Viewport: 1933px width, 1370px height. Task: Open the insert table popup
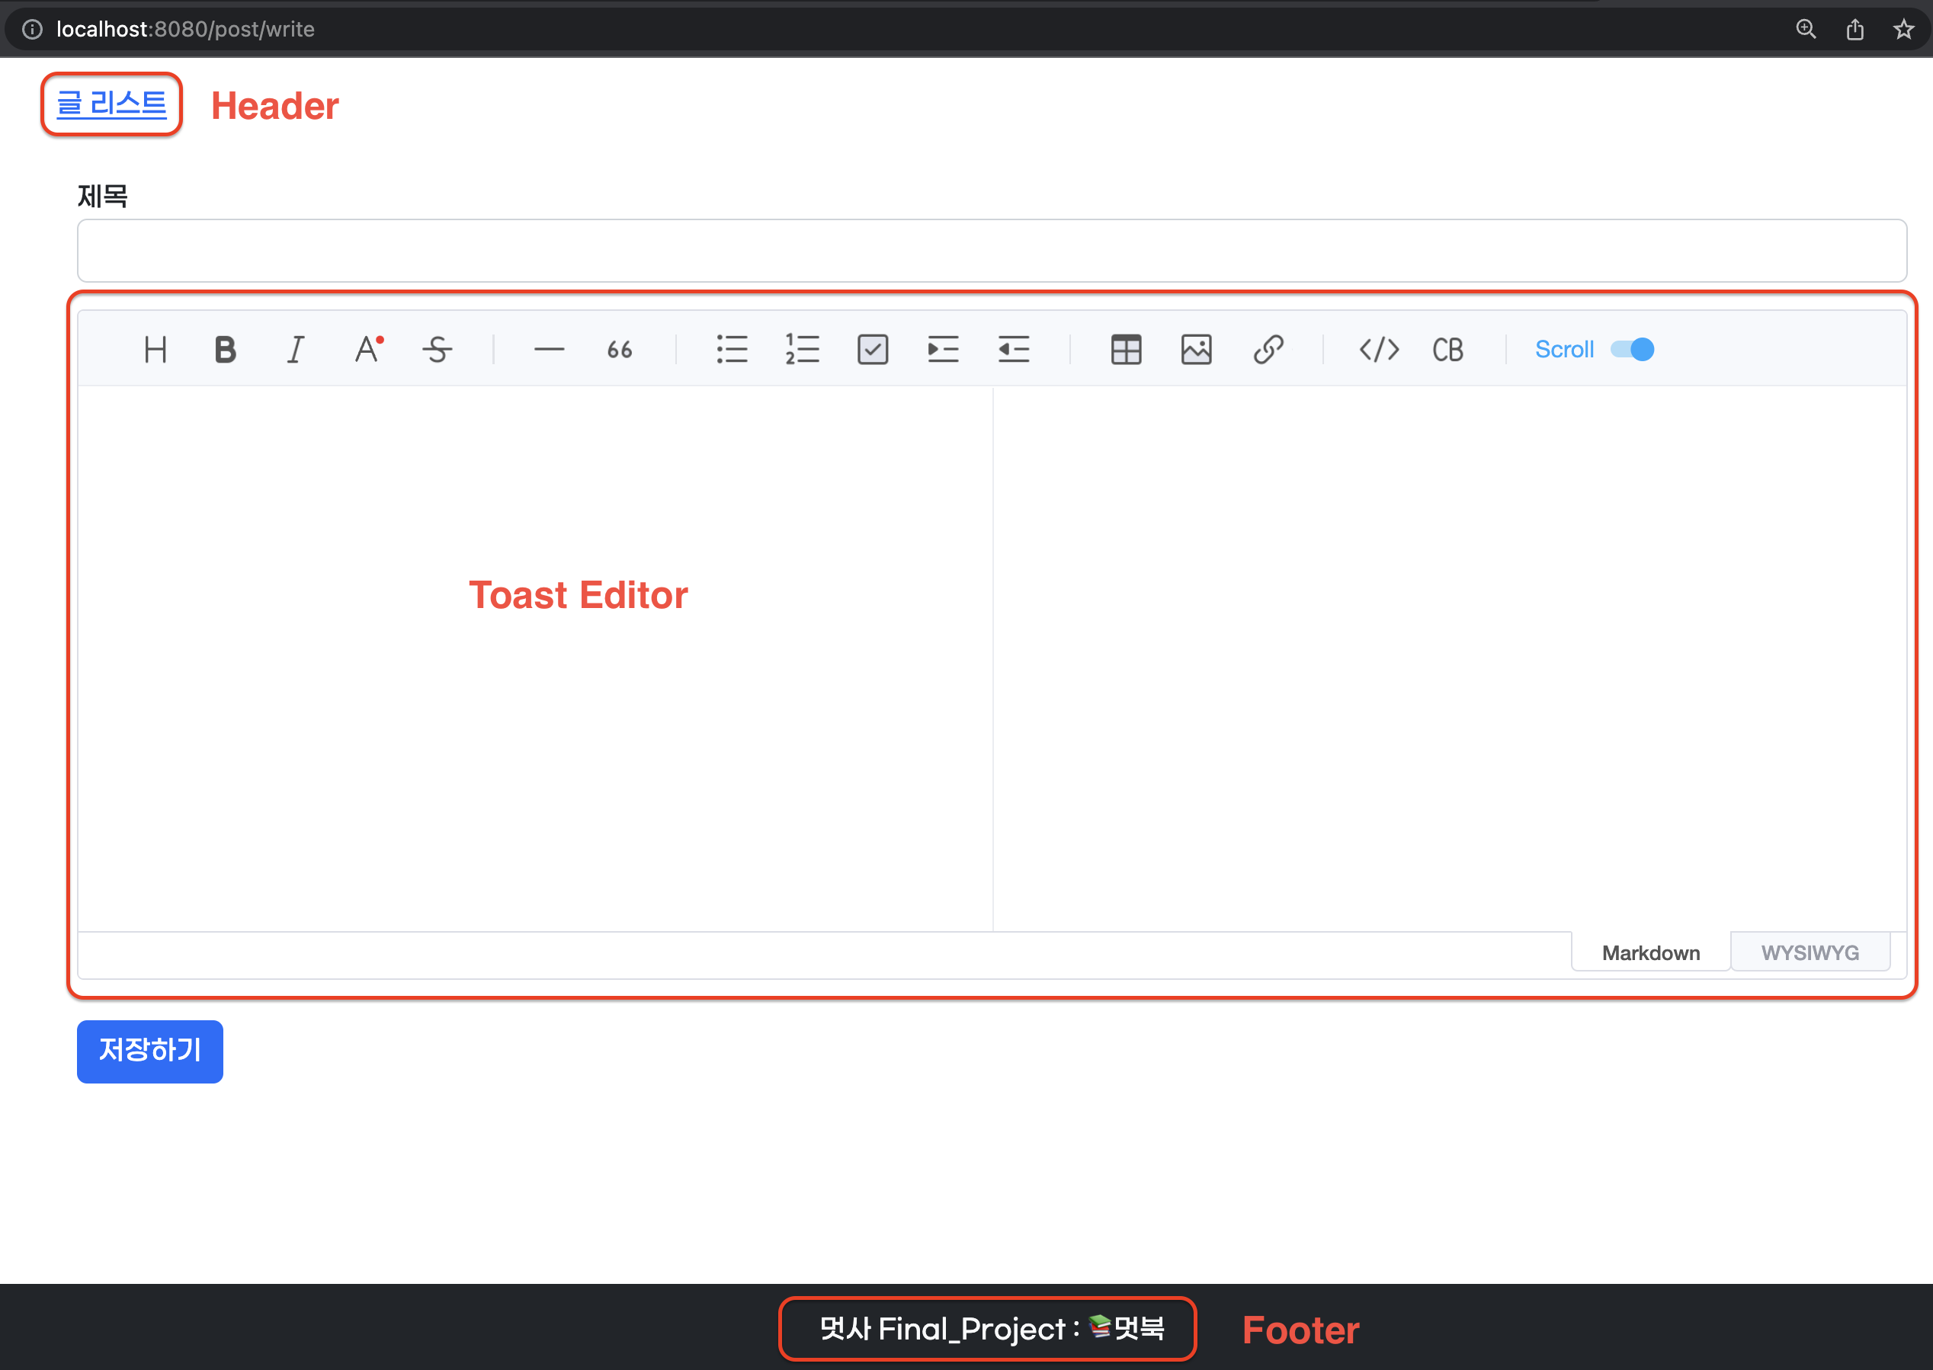(1126, 349)
